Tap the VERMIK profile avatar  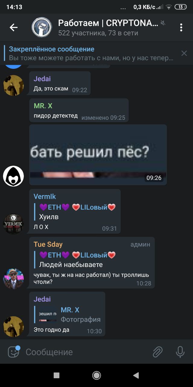point(13,224)
